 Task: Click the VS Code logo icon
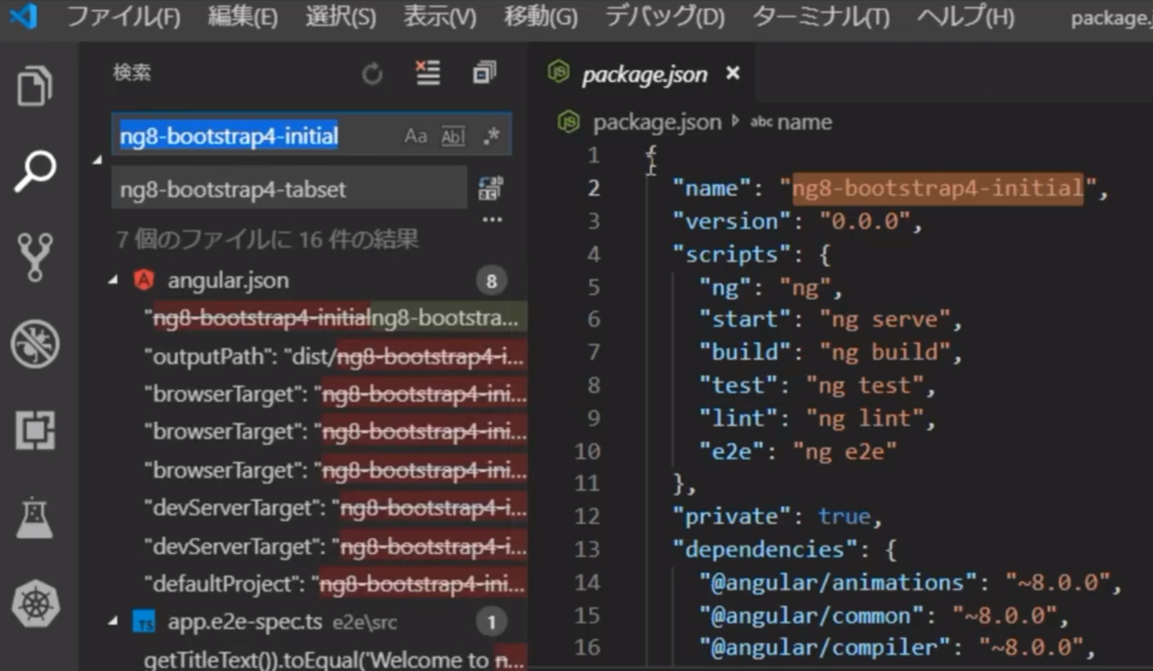tap(24, 16)
